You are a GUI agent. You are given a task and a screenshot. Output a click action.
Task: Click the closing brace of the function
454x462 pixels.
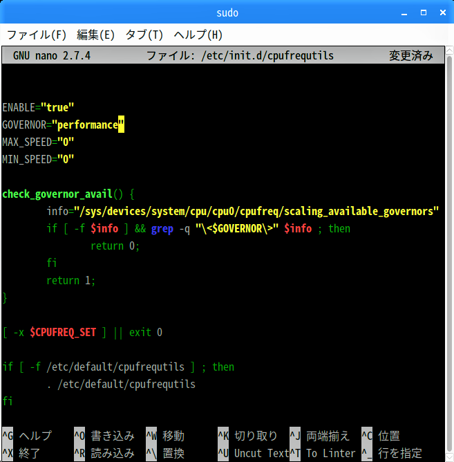(x=4, y=297)
